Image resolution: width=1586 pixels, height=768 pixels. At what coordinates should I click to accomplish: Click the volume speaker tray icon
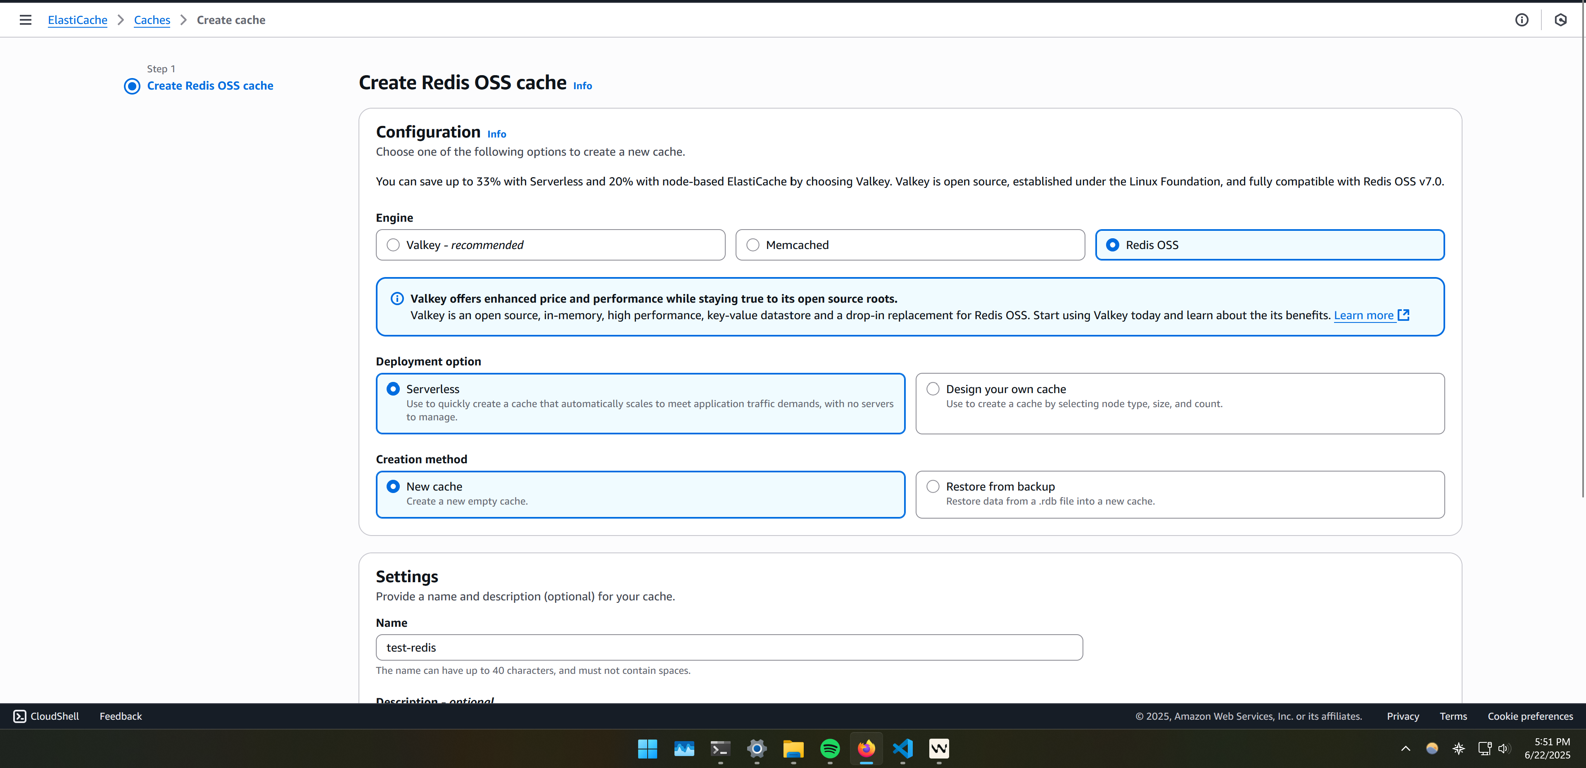point(1504,748)
